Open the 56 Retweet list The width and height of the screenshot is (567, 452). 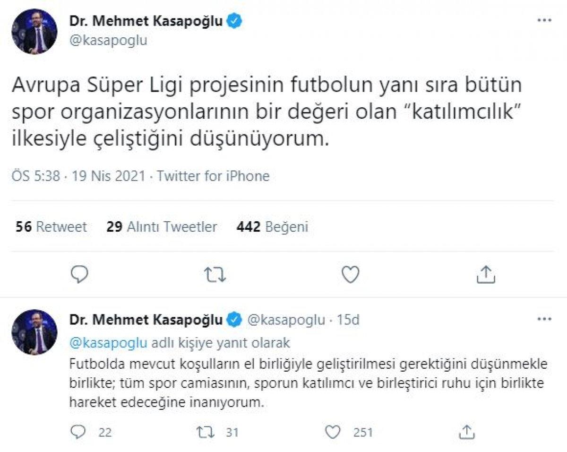coord(52,227)
